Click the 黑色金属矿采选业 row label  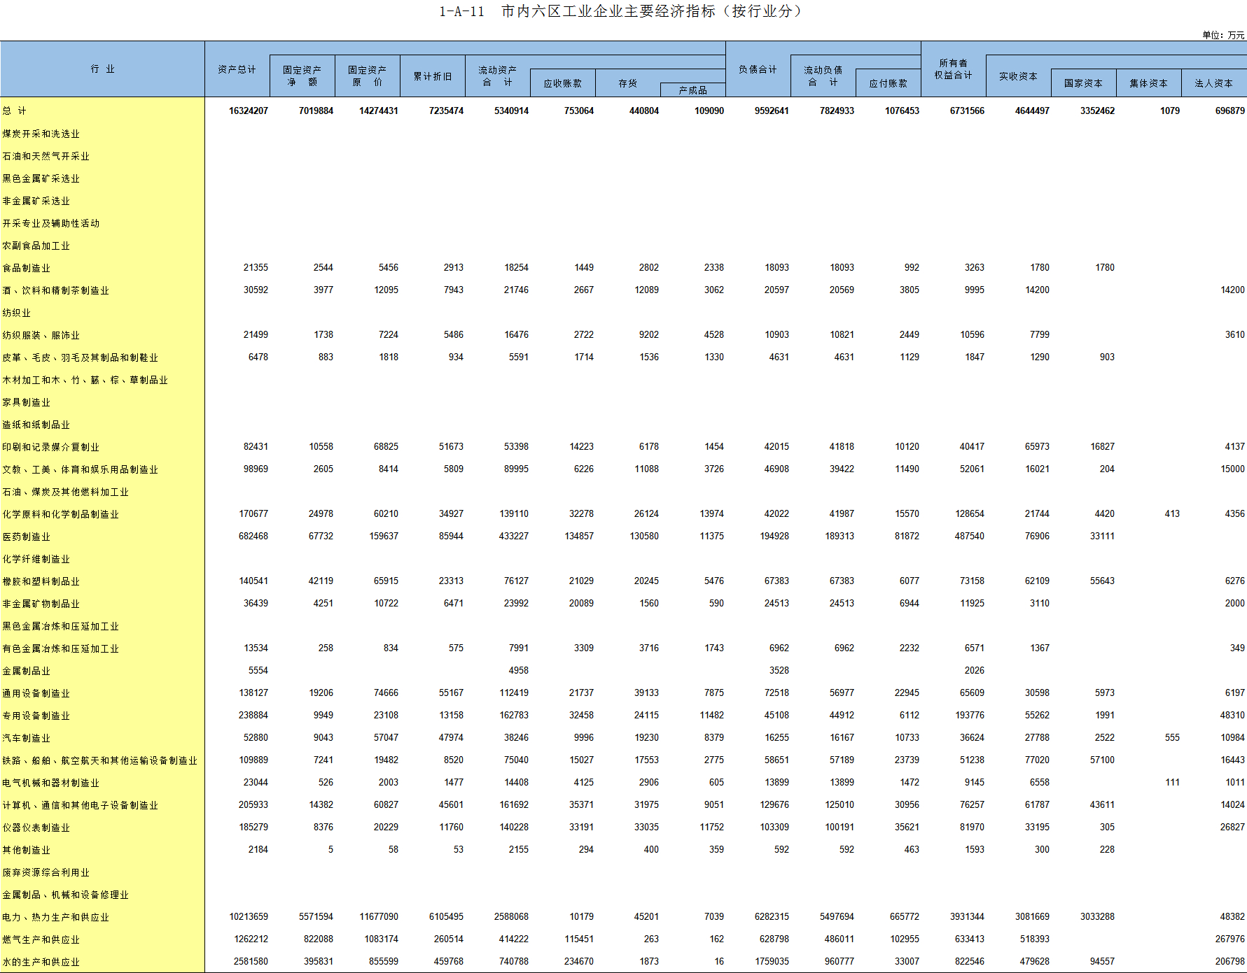41,178
